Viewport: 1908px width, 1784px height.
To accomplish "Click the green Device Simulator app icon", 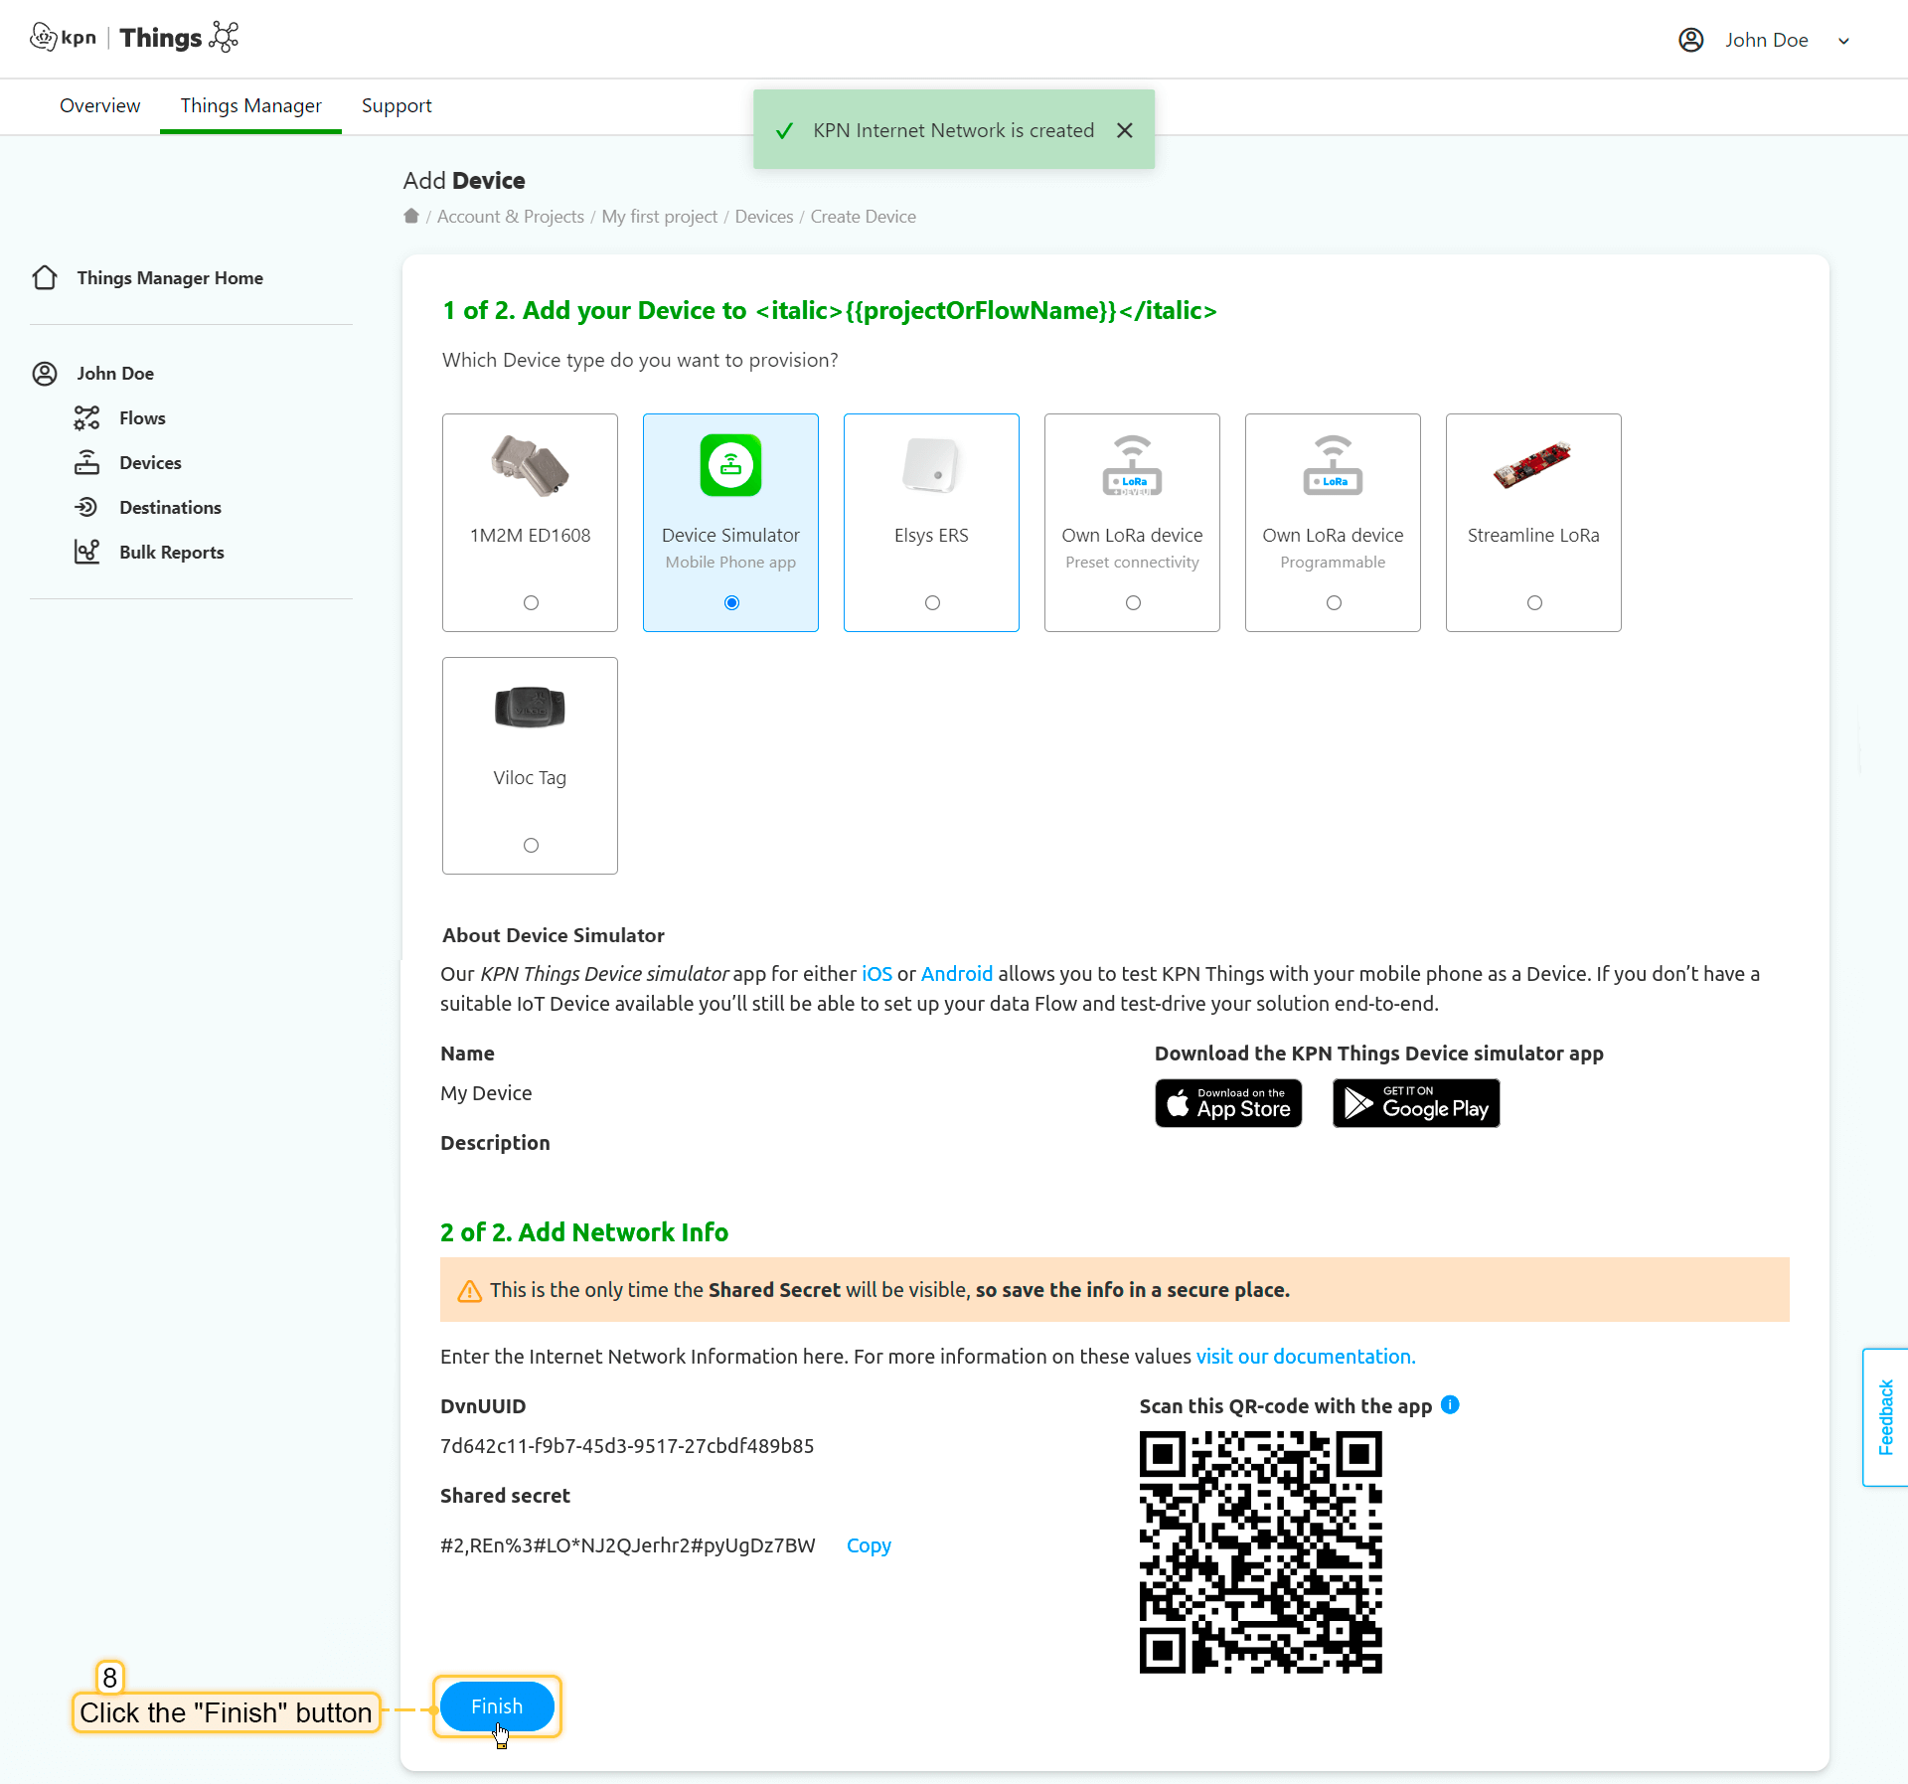I will click(730, 465).
